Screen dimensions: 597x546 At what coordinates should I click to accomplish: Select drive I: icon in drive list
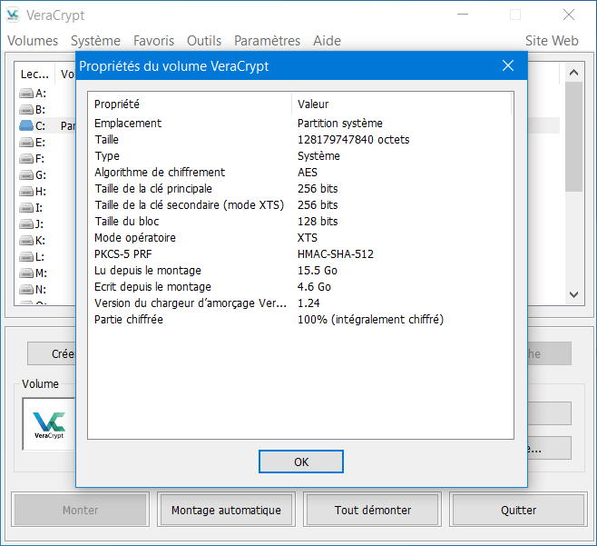26,208
